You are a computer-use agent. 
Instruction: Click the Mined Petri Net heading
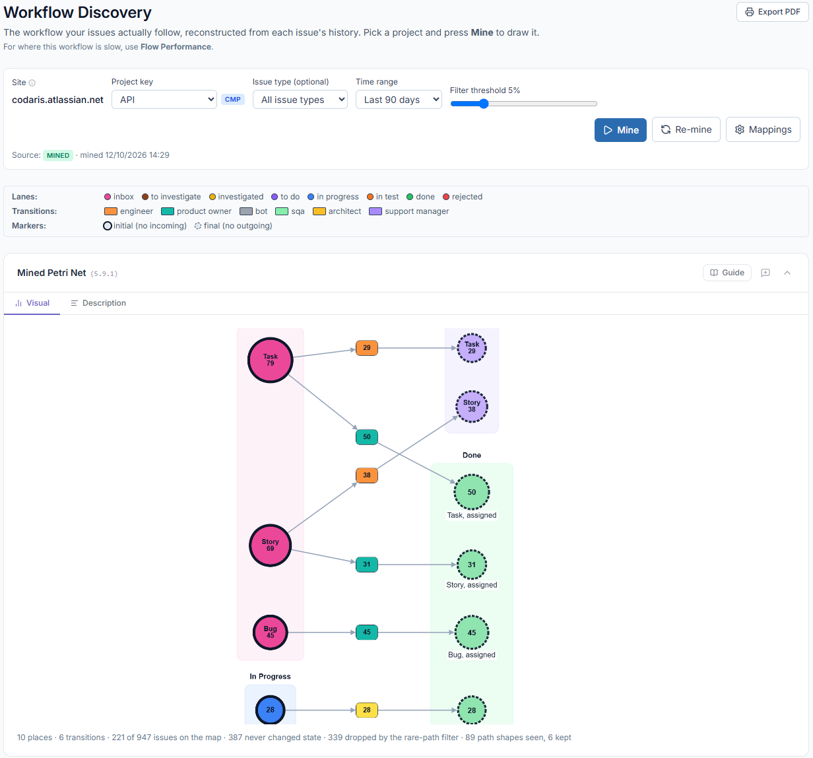tap(51, 273)
